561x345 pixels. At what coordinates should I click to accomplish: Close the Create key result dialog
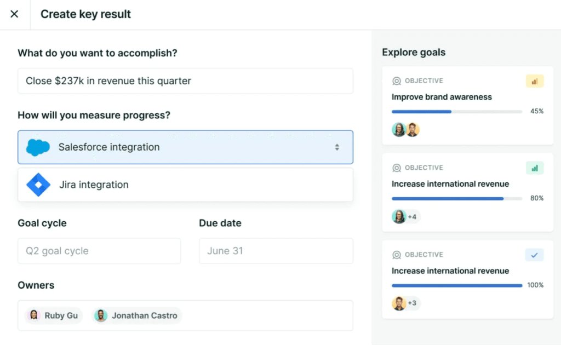[x=15, y=14]
